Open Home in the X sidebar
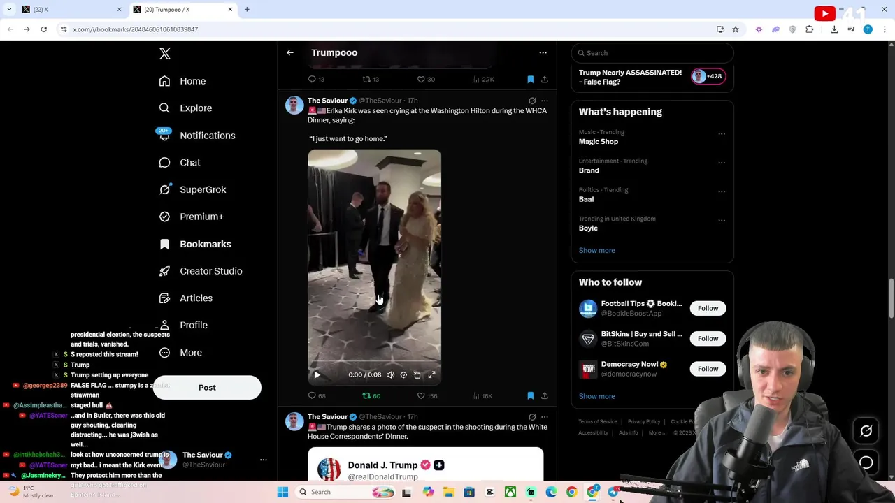This screenshot has width=895, height=503. (182, 81)
